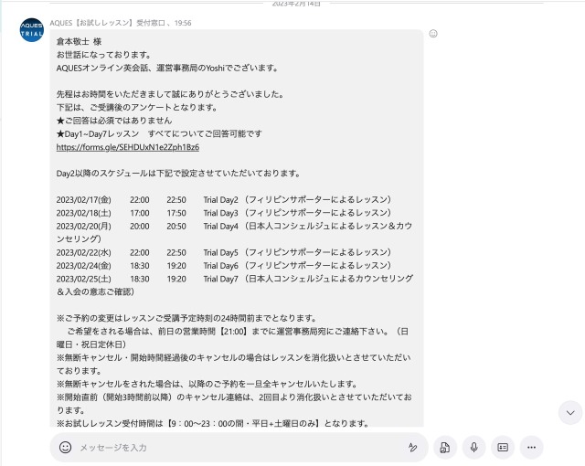Add a reaction with the smiley icon beside message
Image resolution: width=585 pixels, height=466 pixels.
[x=433, y=34]
